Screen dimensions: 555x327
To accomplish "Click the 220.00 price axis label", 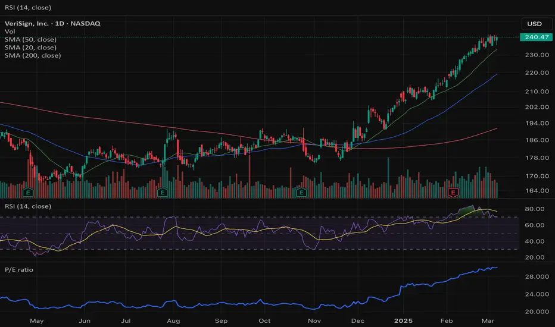I will 537,73.
